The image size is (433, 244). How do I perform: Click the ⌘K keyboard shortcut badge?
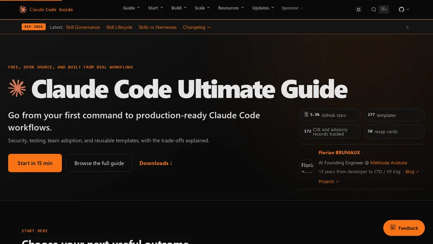tap(384, 9)
